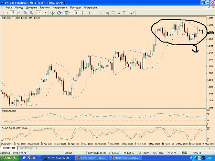Switch to line chart mode
Image resolution: width=215 pixels, height=161 pixels.
click(19, 13)
